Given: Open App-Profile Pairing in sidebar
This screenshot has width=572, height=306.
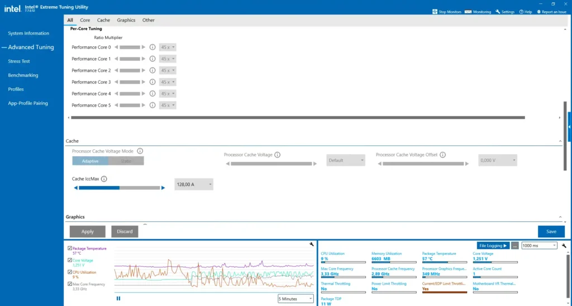Looking at the screenshot, I should (28, 103).
